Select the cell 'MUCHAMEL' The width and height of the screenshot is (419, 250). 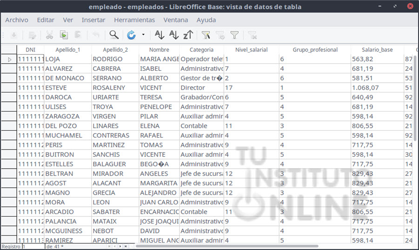[68, 136]
